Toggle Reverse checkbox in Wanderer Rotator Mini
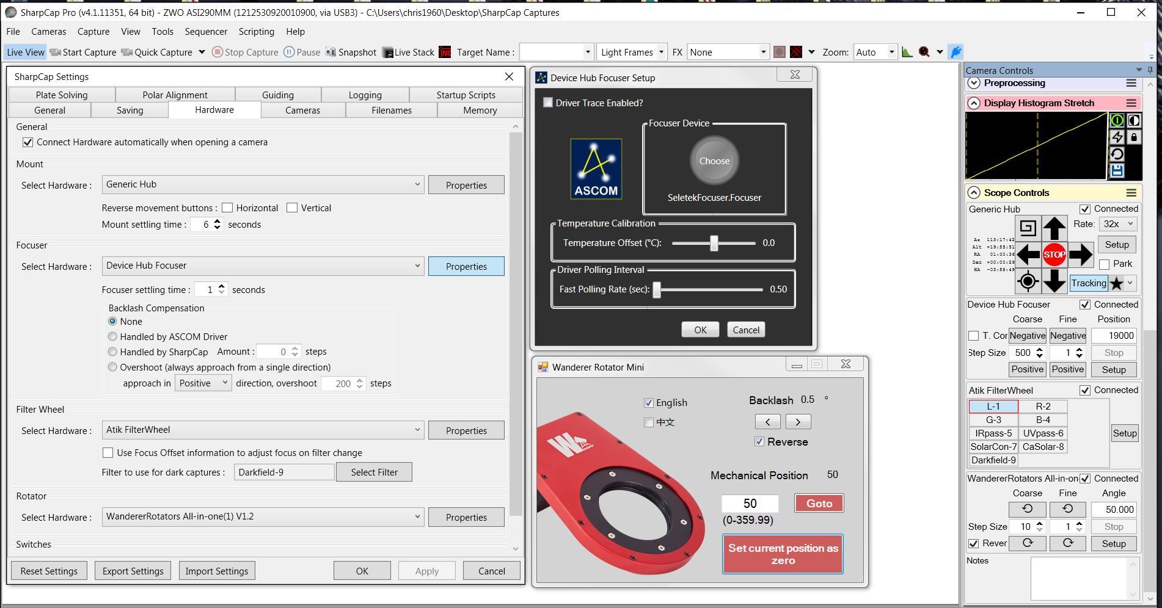The width and height of the screenshot is (1162, 608). click(x=759, y=441)
